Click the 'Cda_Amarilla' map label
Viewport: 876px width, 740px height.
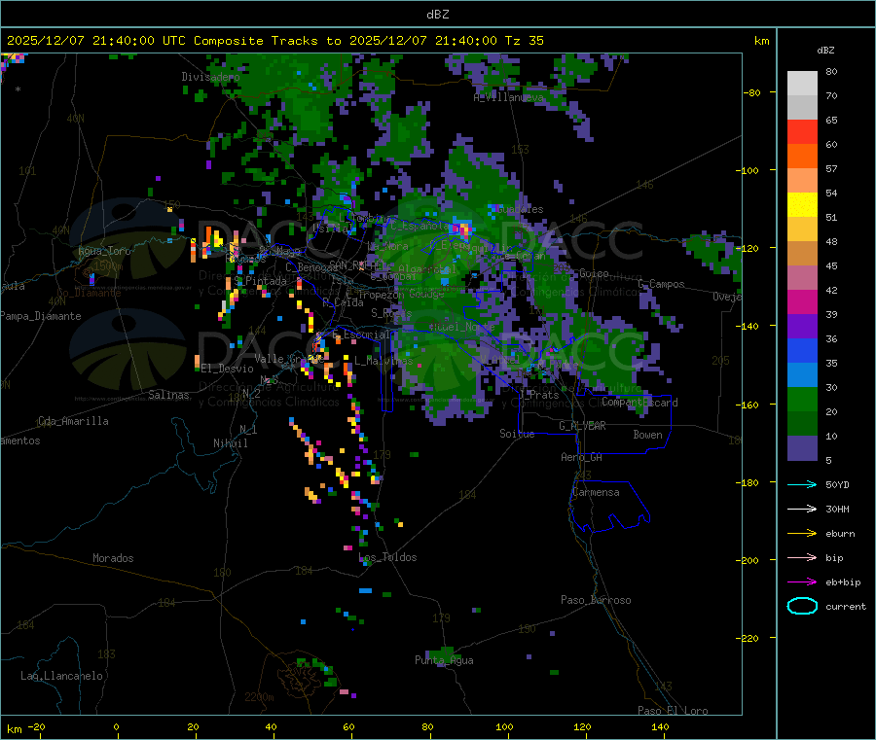[x=73, y=421]
